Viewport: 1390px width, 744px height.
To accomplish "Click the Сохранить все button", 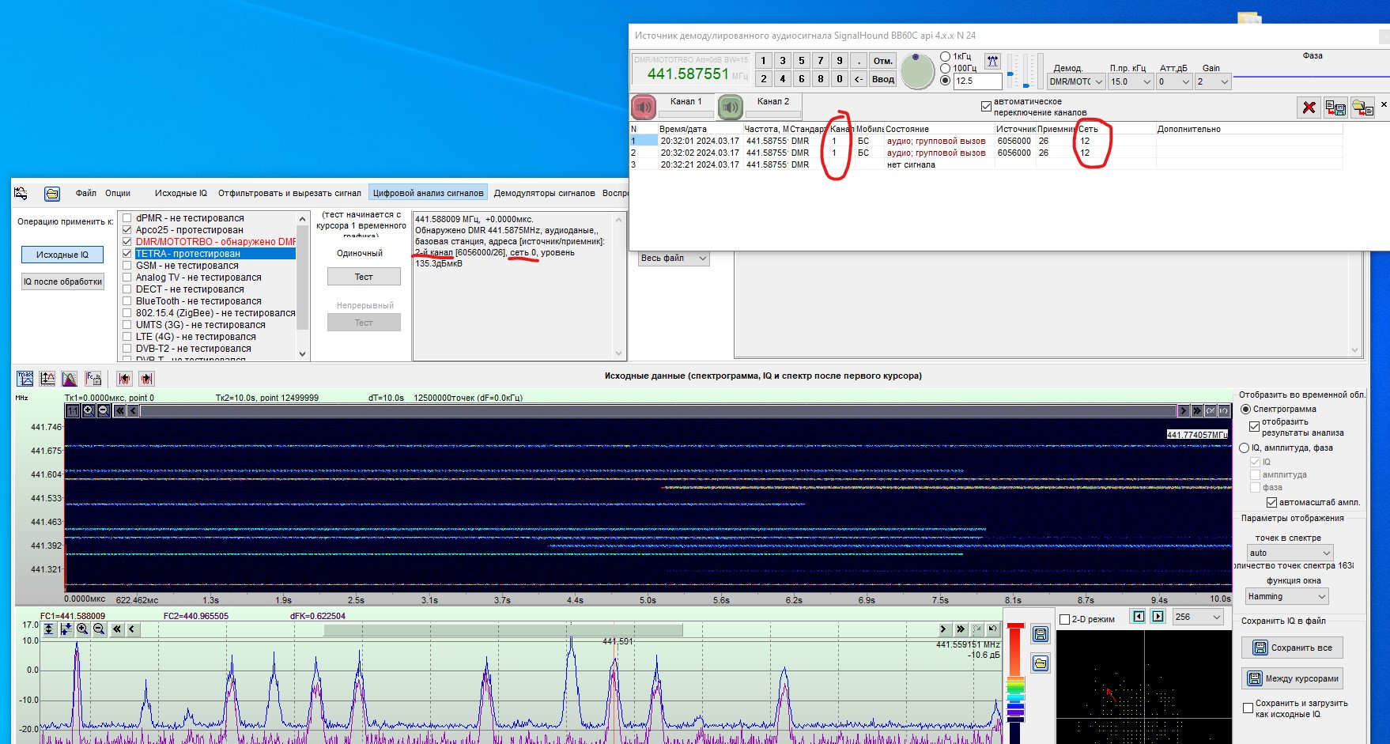I will tap(1292, 648).
